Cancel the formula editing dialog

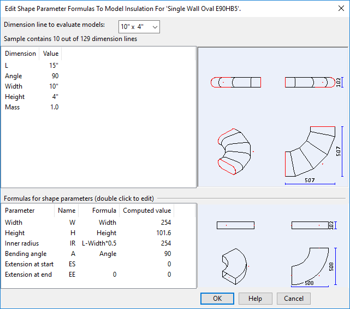click(293, 299)
